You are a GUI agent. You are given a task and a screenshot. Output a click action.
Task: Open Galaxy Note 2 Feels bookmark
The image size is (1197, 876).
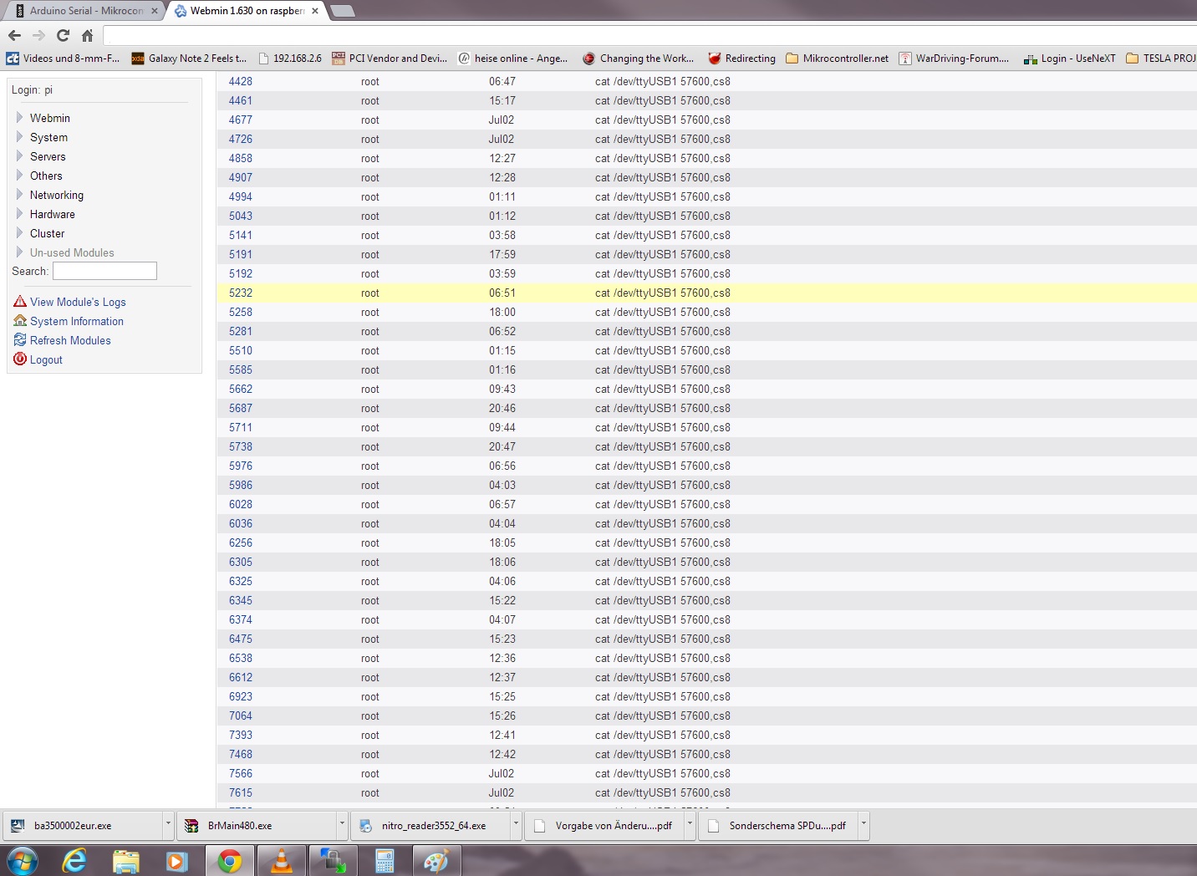pyautogui.click(x=190, y=59)
